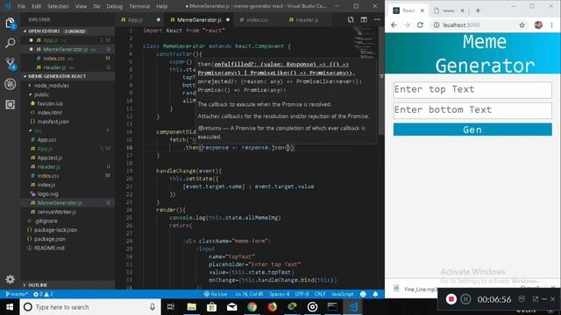Expand the node_modules folder

51,86
